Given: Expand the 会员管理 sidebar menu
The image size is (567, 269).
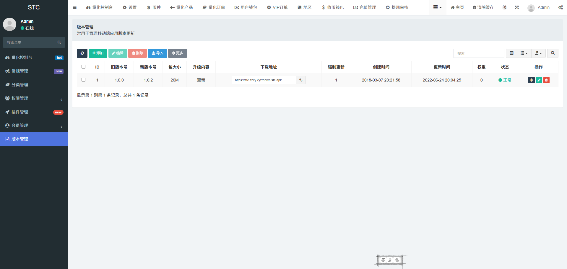Looking at the screenshot, I should pyautogui.click(x=34, y=125).
